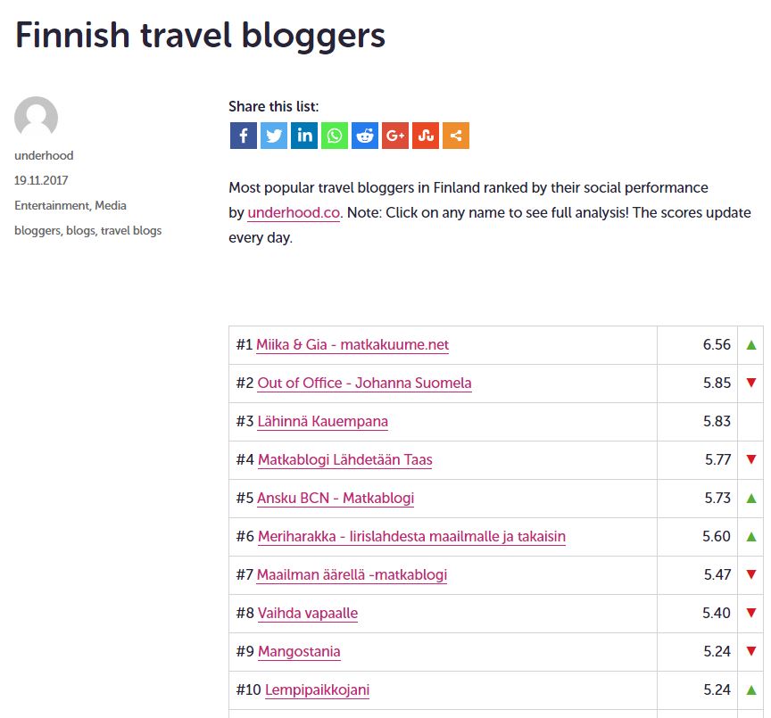Click the green up arrow beside Lempipaikkojani
The width and height of the screenshot is (771, 718).
[751, 689]
